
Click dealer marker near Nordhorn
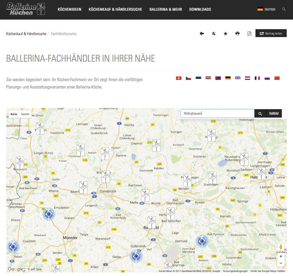tap(20, 163)
